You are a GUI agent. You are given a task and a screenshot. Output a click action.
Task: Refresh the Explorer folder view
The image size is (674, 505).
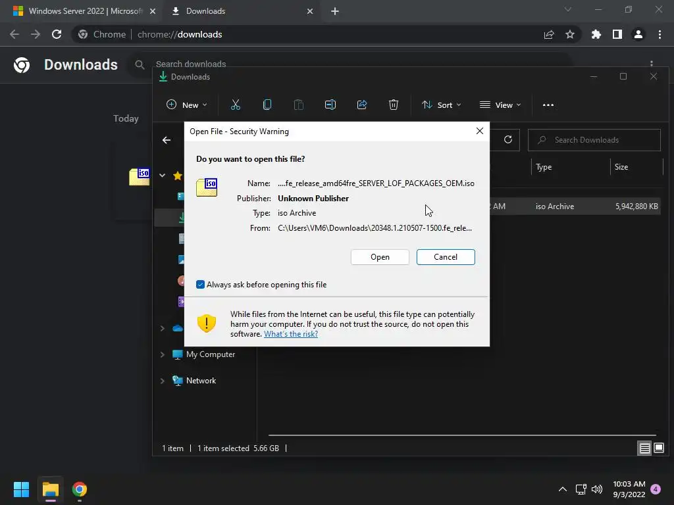[x=508, y=139]
